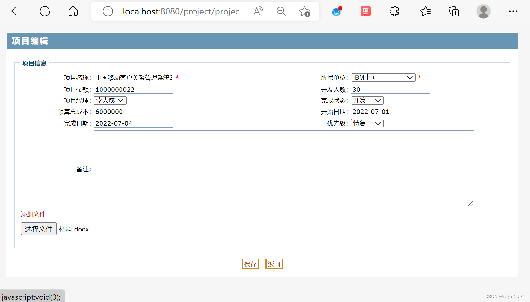Open the blue shield extension icon
The height and width of the screenshot is (302, 530).
(x=337, y=12)
